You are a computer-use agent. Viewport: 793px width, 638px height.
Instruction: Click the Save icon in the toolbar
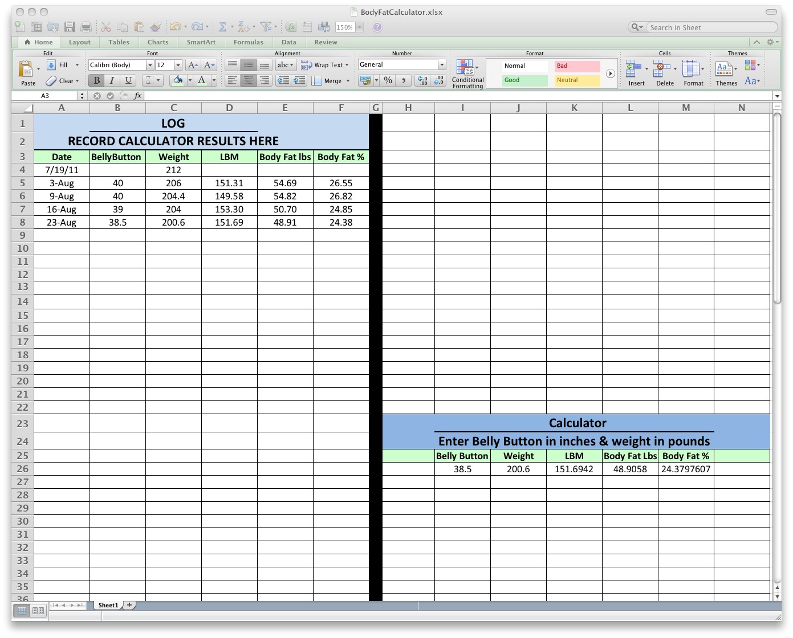[70, 27]
